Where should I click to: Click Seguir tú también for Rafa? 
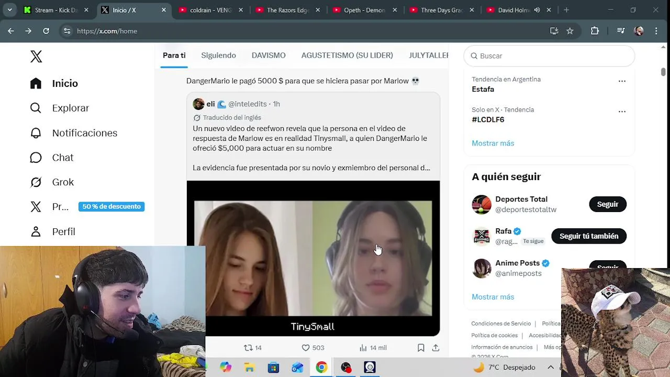pos(589,236)
